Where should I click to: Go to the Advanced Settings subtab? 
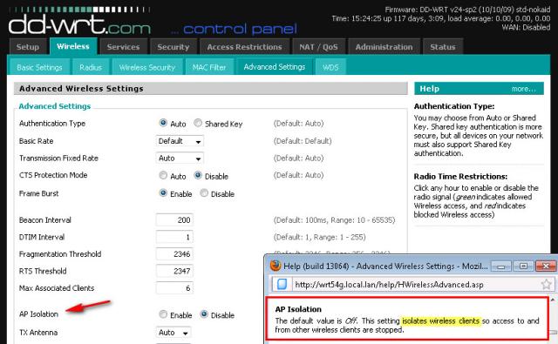click(x=275, y=67)
